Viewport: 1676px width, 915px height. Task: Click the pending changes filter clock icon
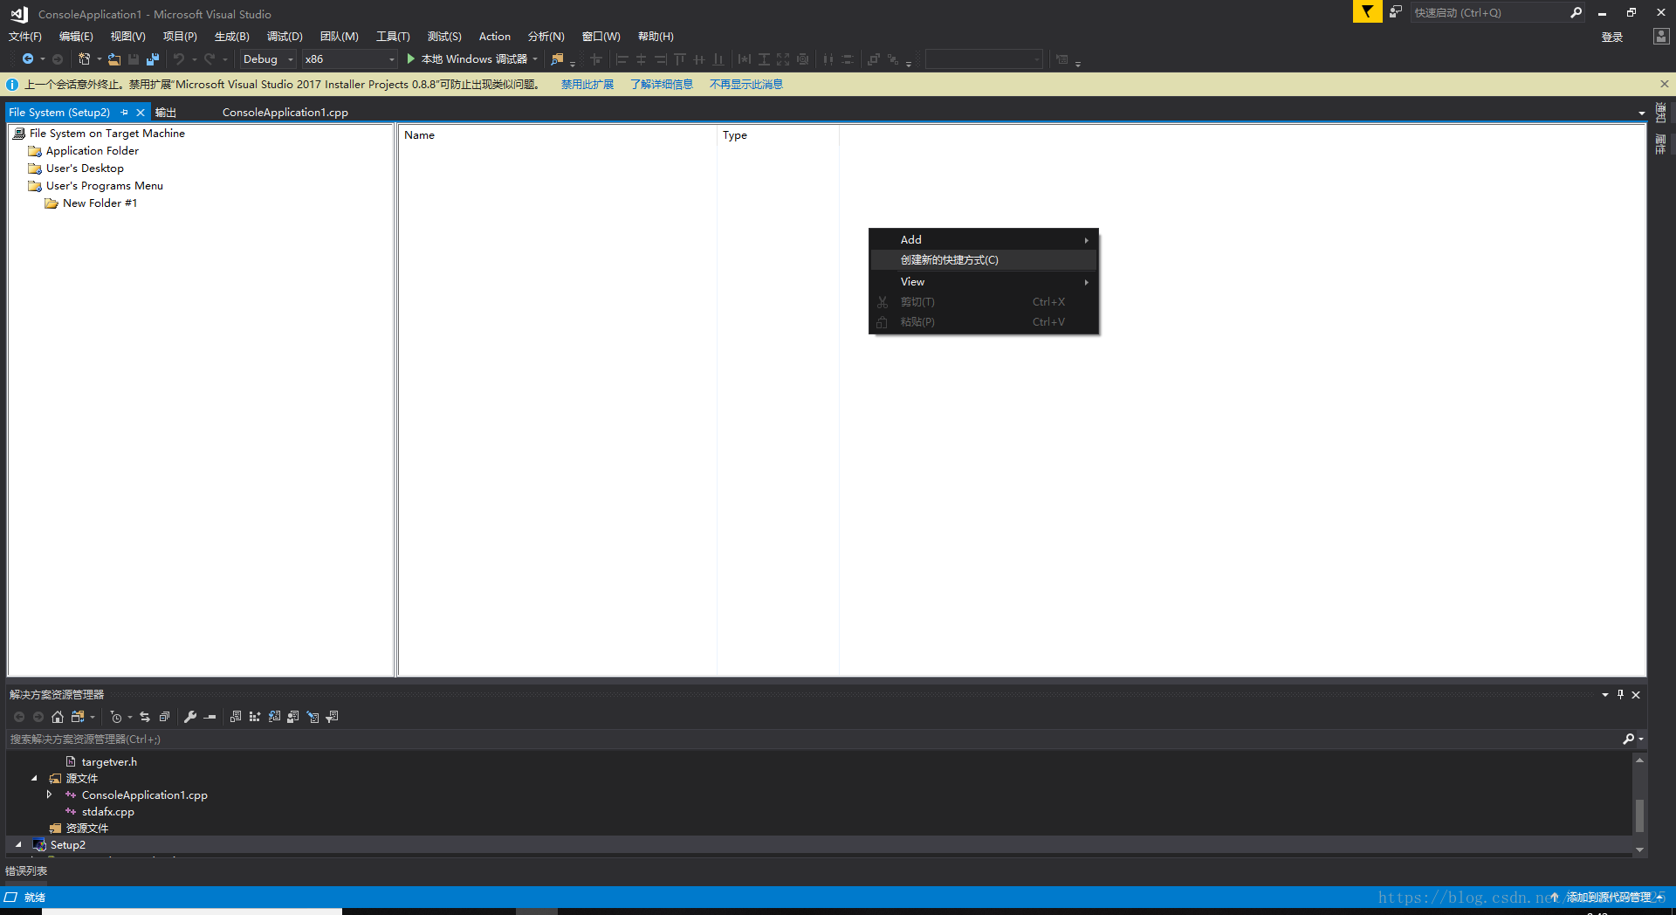[116, 717]
